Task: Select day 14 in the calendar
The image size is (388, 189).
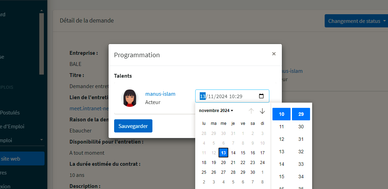Action: pyautogui.click(x=233, y=153)
